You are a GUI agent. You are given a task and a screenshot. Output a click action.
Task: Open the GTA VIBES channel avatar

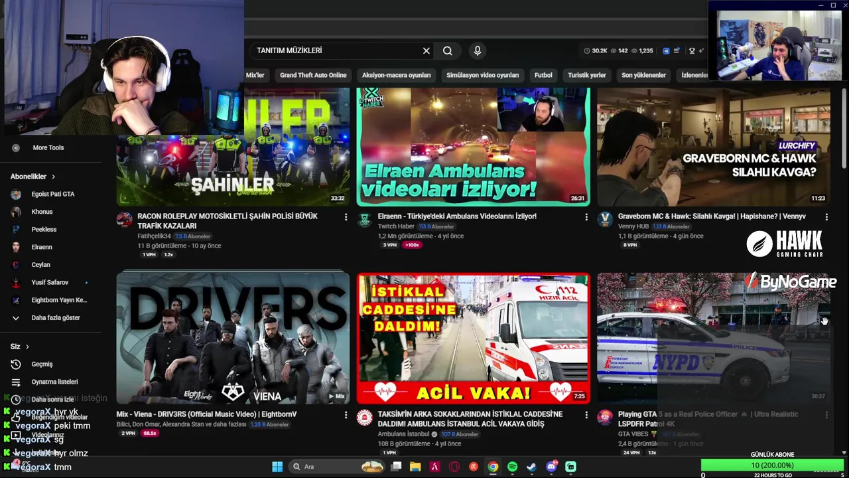(604, 418)
